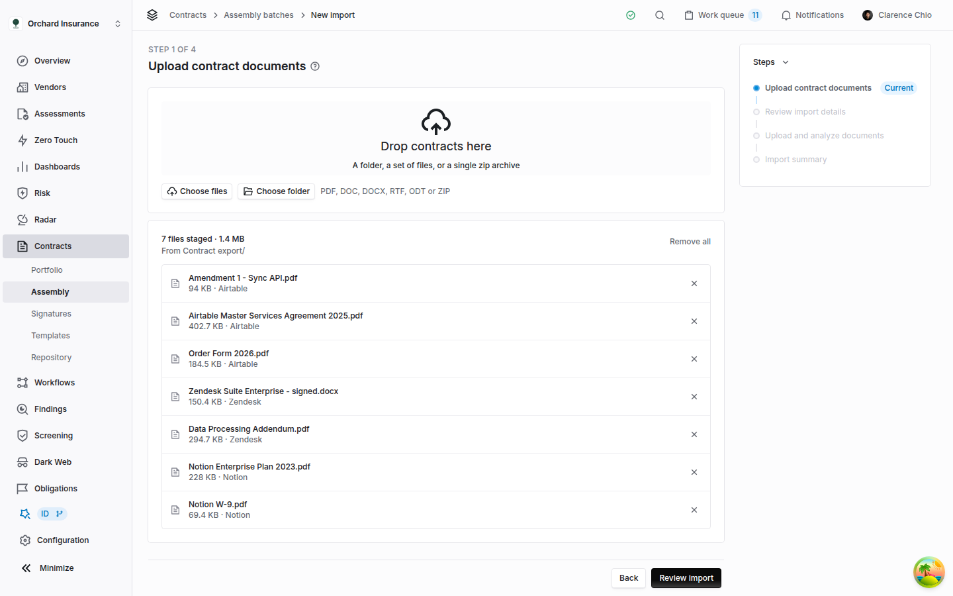Click the Contracts document icon in the sidebar
The width and height of the screenshot is (953, 596).
(x=23, y=246)
